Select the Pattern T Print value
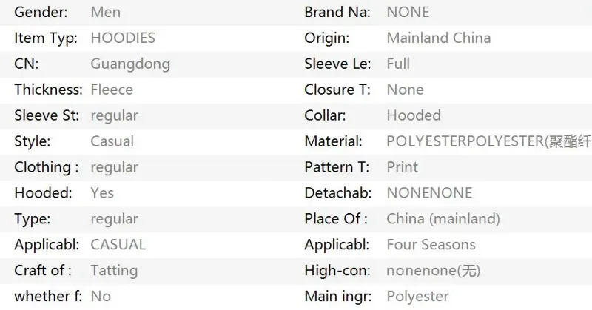 (x=403, y=167)
